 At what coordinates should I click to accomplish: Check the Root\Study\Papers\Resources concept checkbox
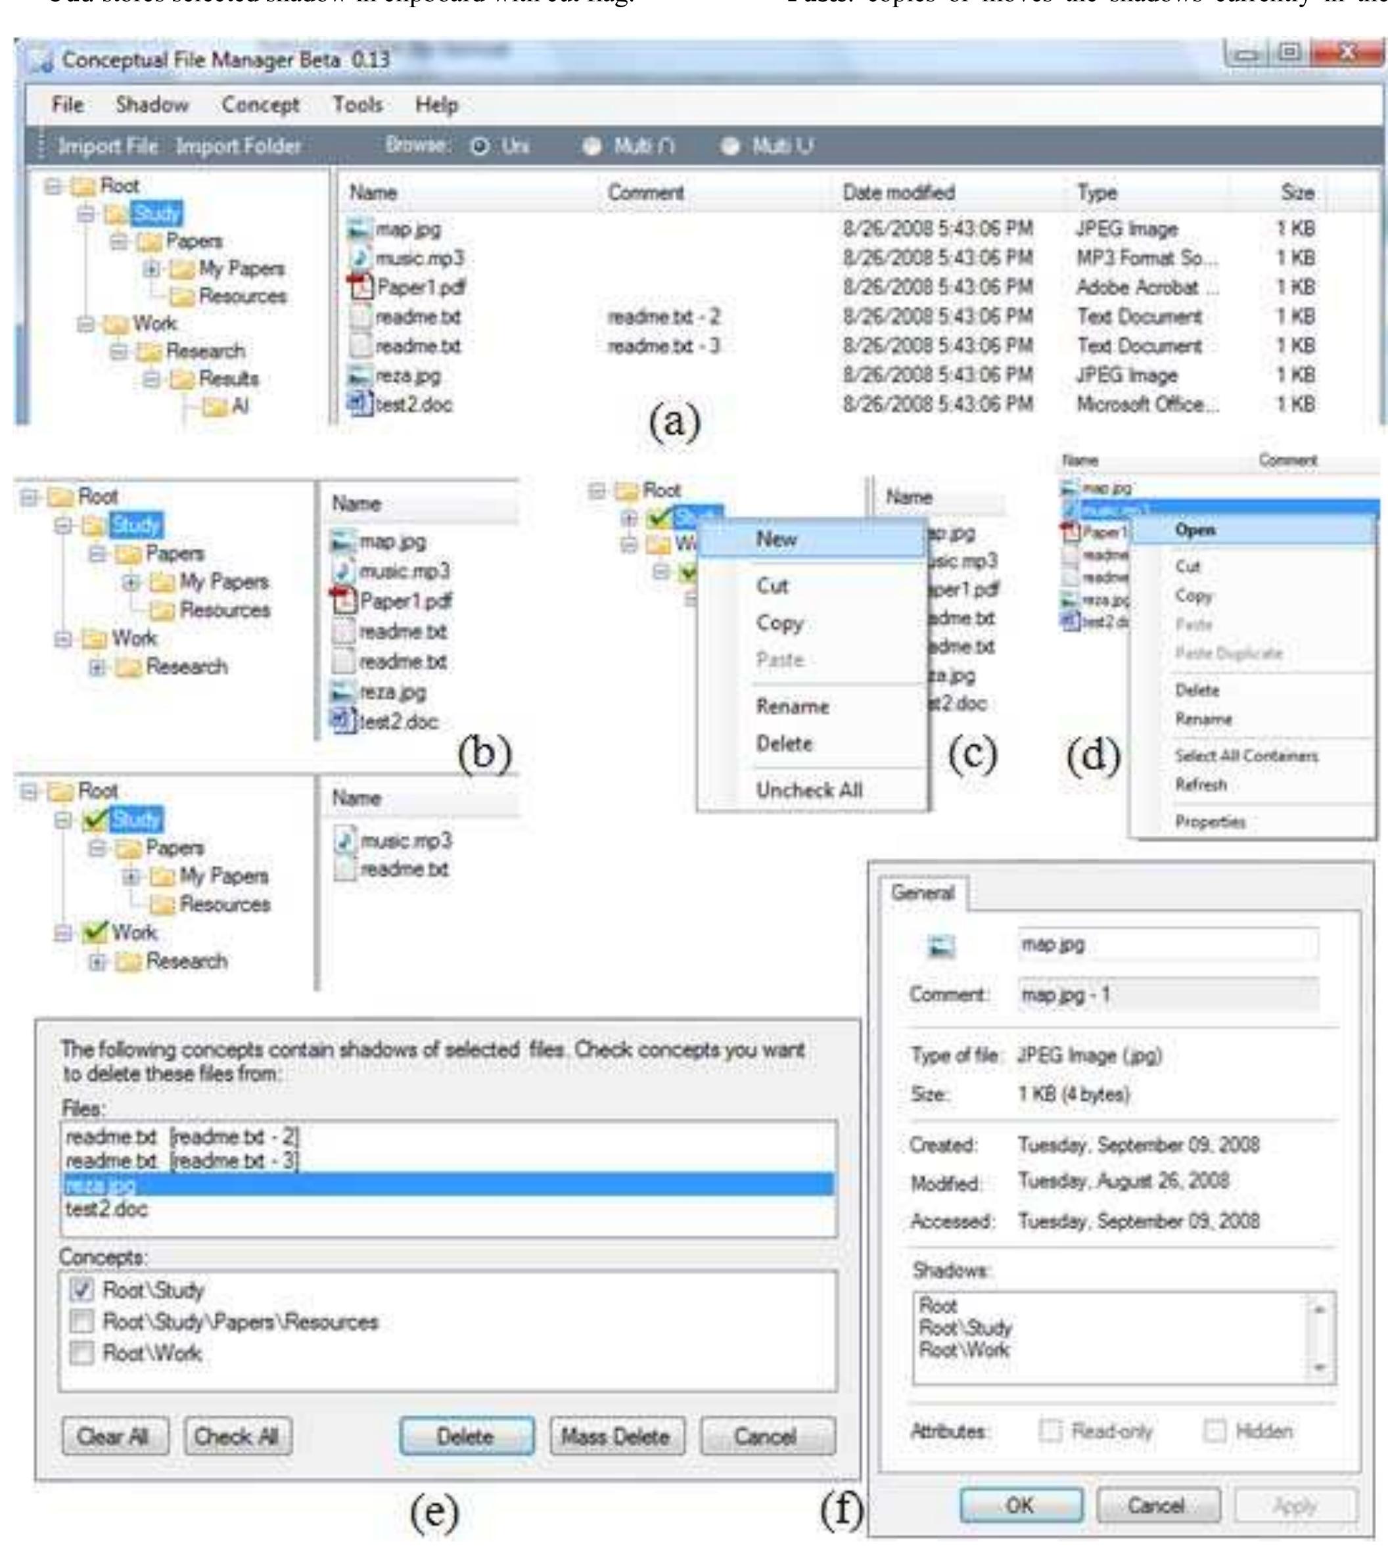point(81,1321)
